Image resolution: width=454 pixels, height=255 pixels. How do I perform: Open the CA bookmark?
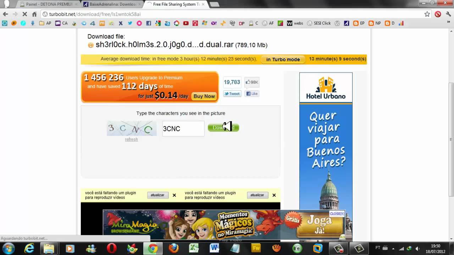pos(61,23)
